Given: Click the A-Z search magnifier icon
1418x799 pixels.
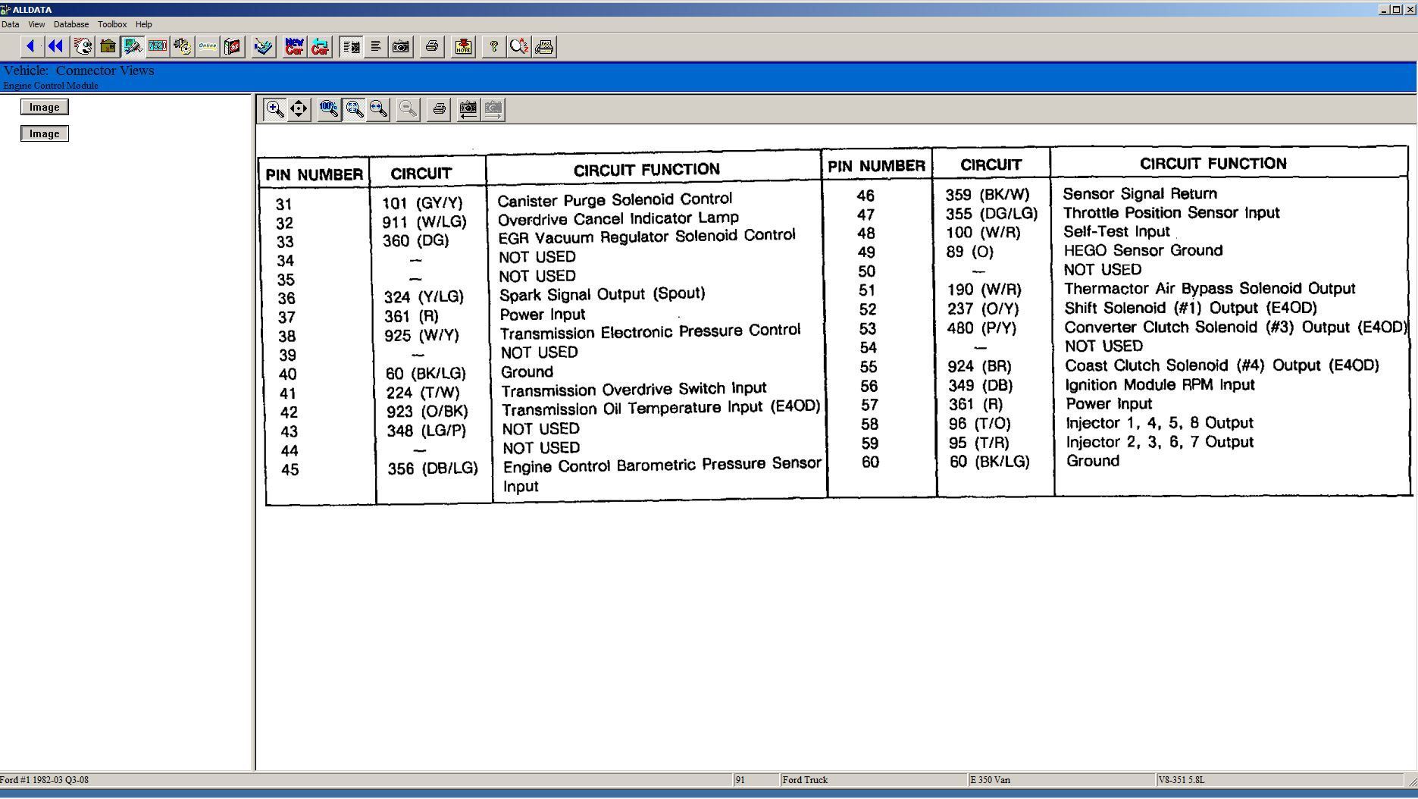Looking at the screenshot, I should 519,47.
